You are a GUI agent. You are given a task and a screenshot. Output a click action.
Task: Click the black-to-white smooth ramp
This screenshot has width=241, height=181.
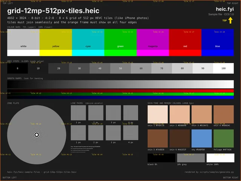(120, 84)
